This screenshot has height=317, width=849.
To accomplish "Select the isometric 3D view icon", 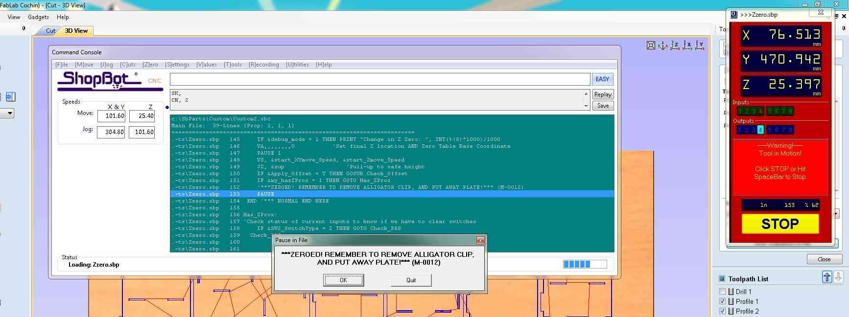I will point(663,45).
